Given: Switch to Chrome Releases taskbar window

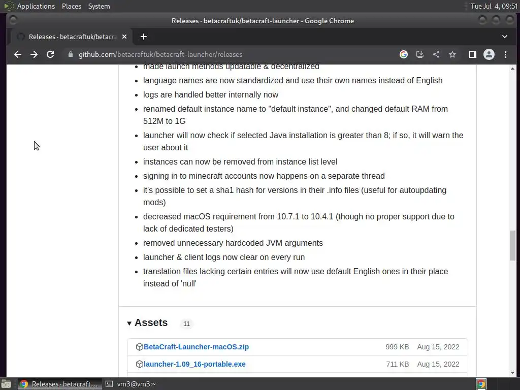Looking at the screenshot, I should [59, 384].
